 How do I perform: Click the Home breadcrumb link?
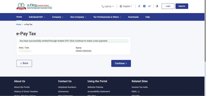19,24
